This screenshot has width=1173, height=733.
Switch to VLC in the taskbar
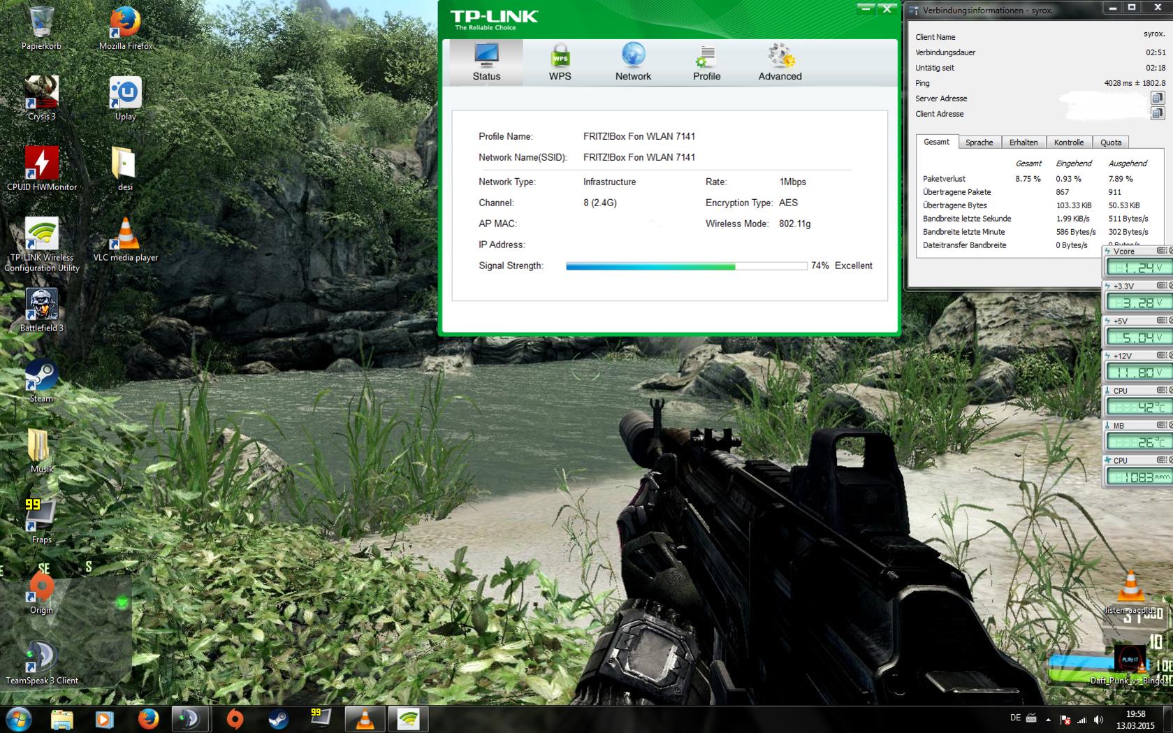point(365,719)
